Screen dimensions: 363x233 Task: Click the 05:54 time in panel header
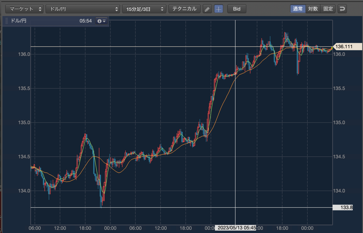(x=86, y=21)
